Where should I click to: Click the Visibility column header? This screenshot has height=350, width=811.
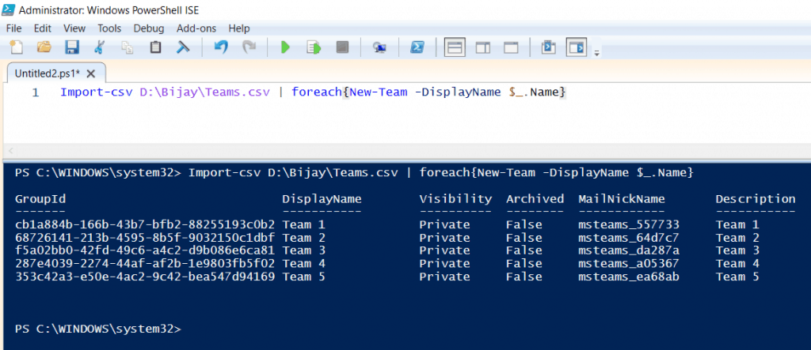pyautogui.click(x=455, y=199)
